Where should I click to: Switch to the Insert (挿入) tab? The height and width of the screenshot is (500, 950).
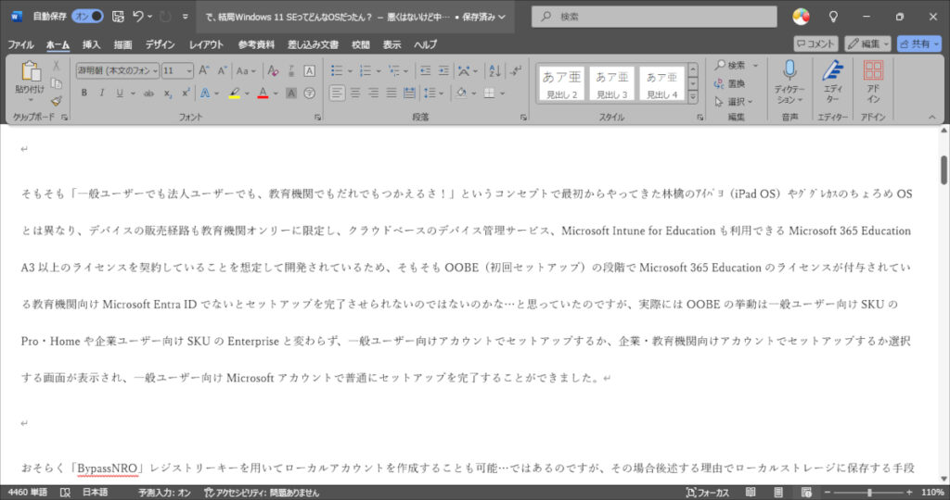[x=91, y=44]
